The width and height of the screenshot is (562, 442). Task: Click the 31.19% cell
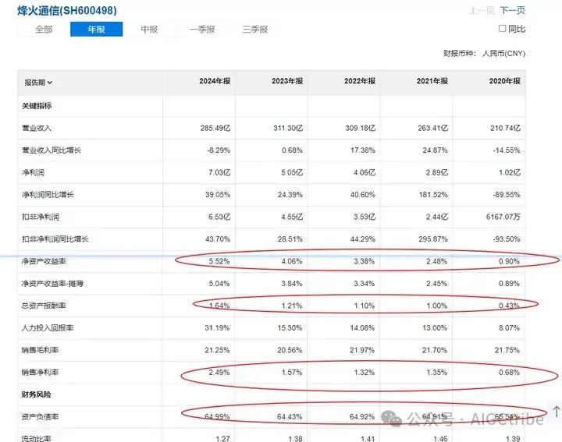pos(217,328)
